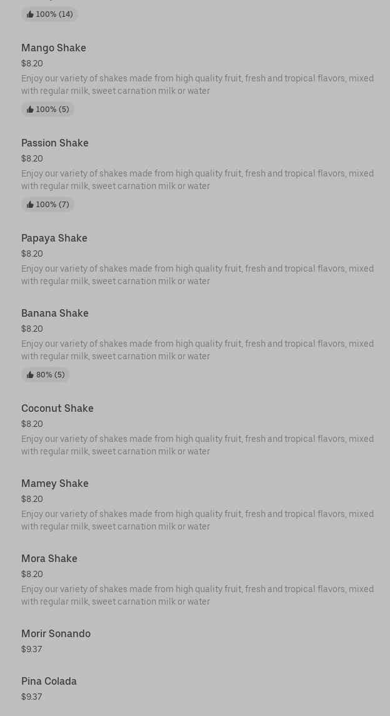Click thumbs-up icon on Mango Shake rating
This screenshot has height=716, width=390.
point(30,110)
